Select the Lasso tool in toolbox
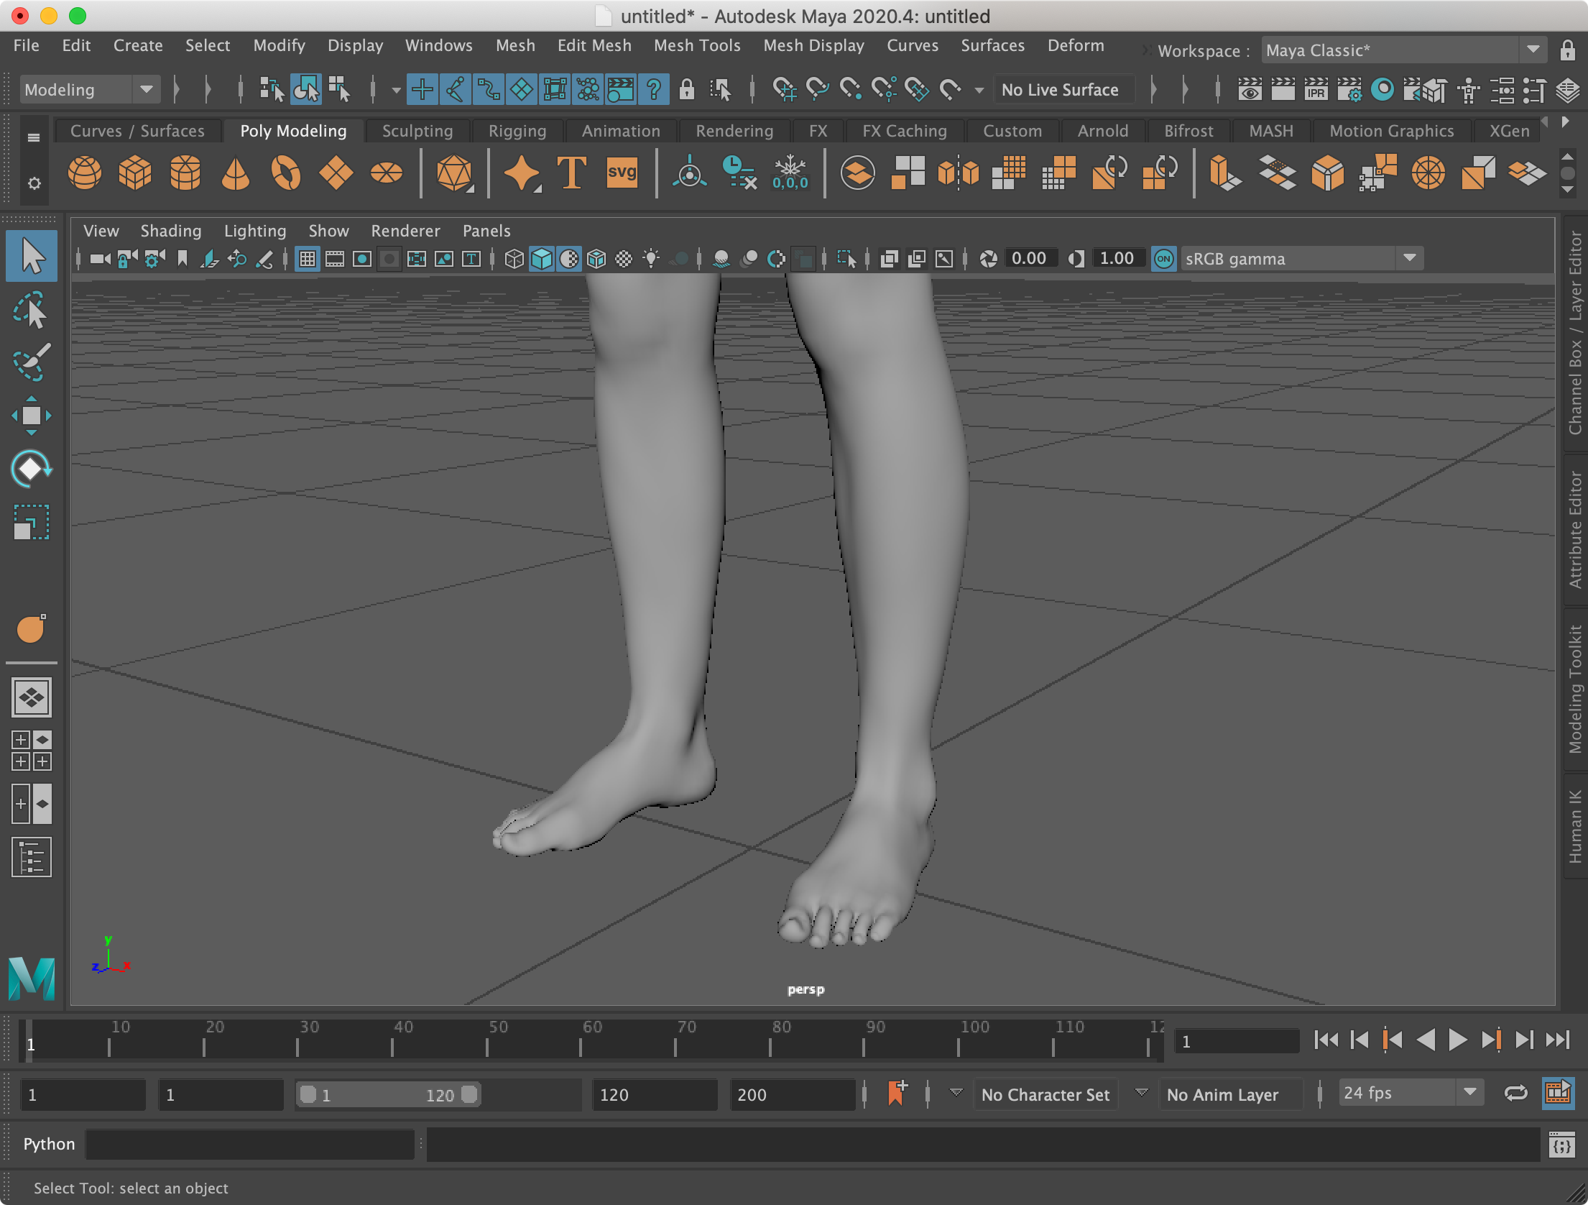The width and height of the screenshot is (1588, 1205). pyautogui.click(x=30, y=311)
